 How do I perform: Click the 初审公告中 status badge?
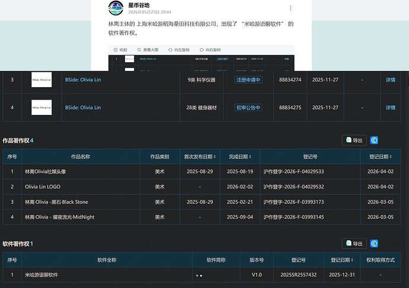[248, 107]
